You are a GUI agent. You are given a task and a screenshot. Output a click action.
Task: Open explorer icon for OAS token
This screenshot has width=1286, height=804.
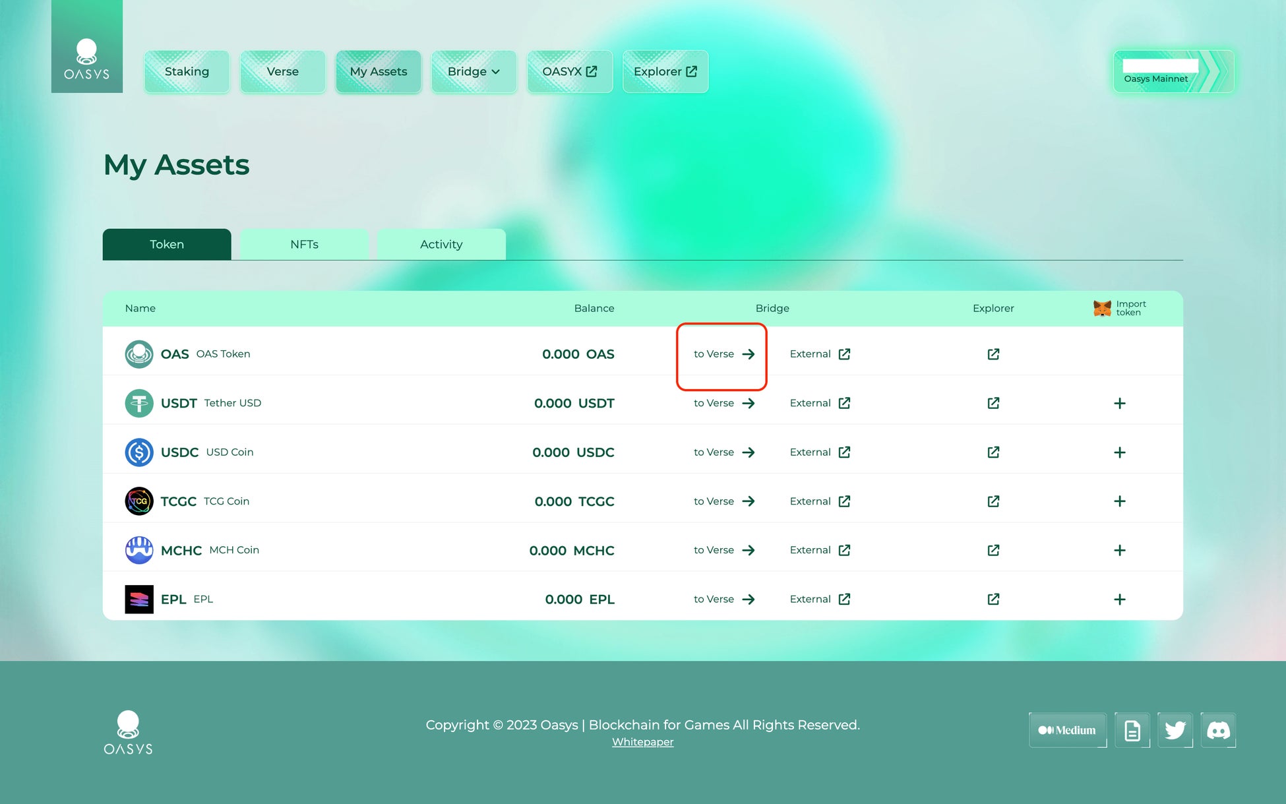pyautogui.click(x=993, y=354)
